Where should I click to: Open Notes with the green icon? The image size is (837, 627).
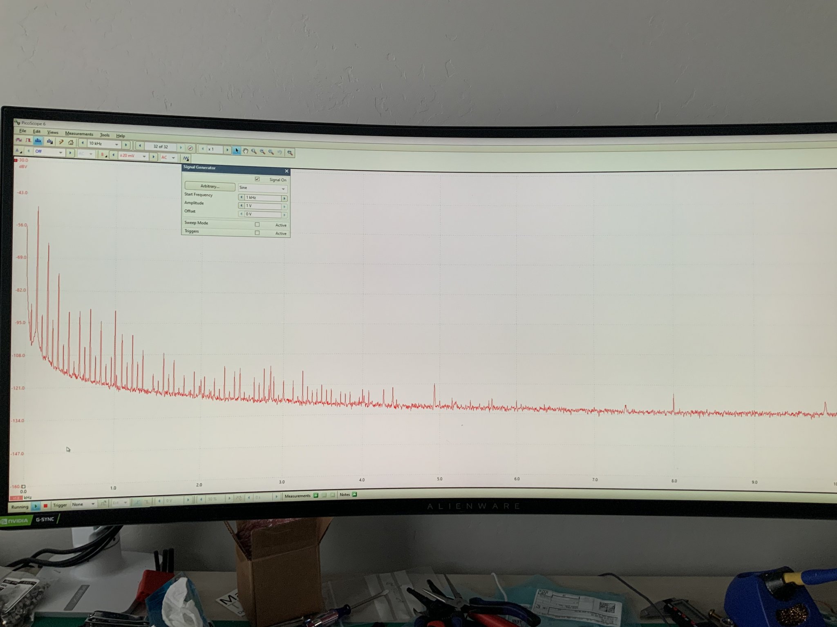[354, 494]
